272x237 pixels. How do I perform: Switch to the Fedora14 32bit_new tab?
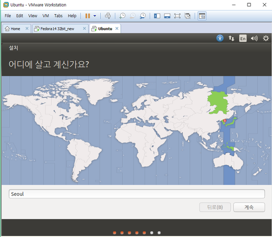pos(57,29)
